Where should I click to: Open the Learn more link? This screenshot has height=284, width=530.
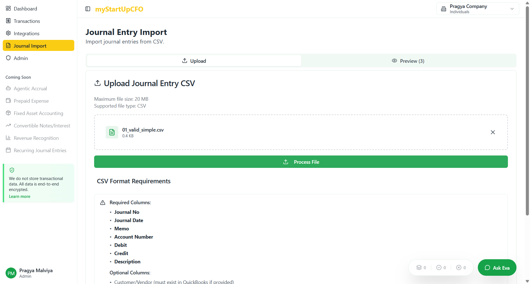[x=20, y=196]
